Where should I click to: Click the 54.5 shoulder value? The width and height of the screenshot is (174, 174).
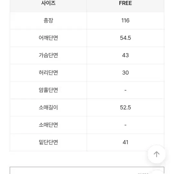[125, 38]
